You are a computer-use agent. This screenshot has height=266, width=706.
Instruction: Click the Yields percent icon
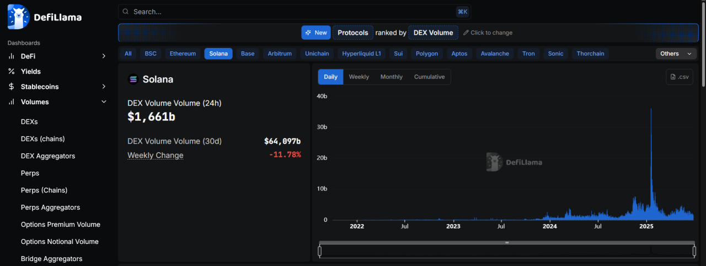[x=11, y=71]
